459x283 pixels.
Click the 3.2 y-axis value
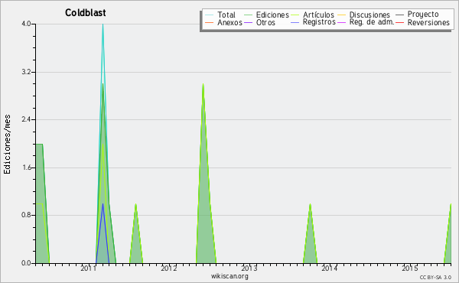coord(26,72)
